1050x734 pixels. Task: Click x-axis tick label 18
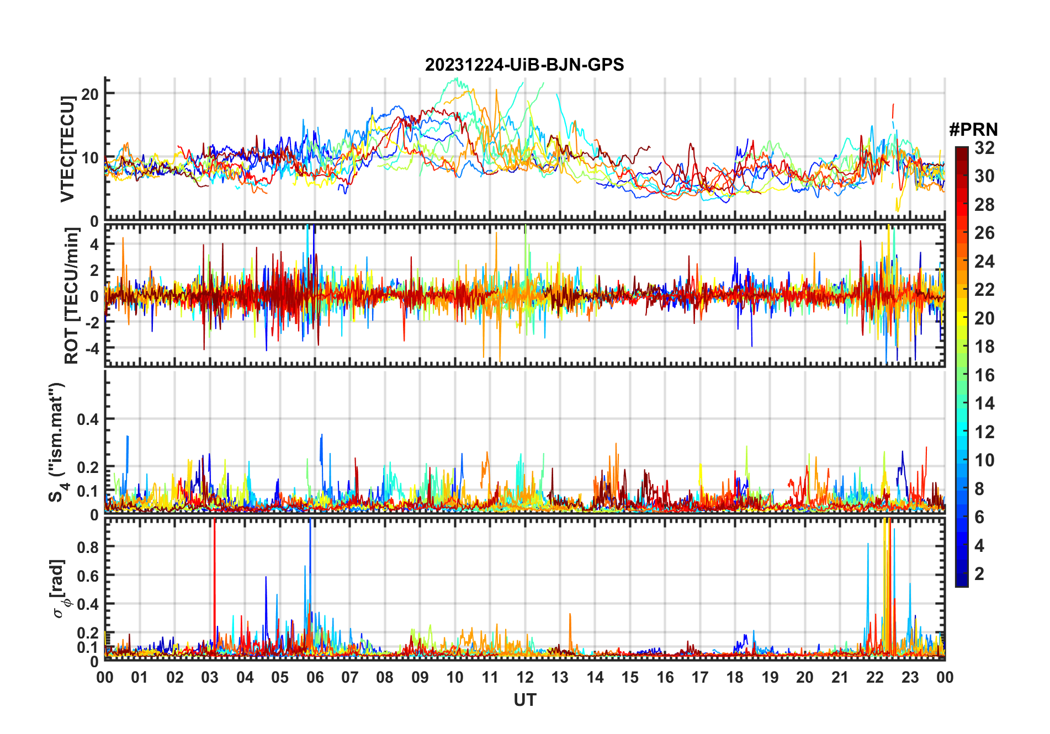(x=735, y=677)
